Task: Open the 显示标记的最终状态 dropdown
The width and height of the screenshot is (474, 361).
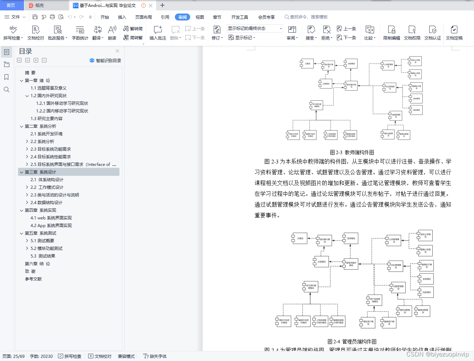Action: pyautogui.click(x=255, y=28)
